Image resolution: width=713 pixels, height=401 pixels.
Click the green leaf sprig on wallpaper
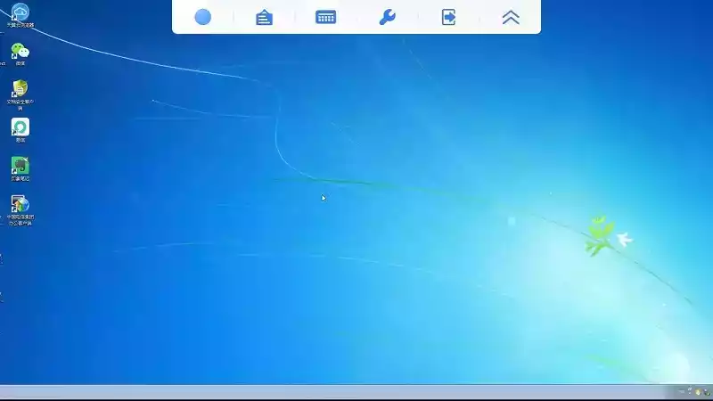(x=598, y=233)
